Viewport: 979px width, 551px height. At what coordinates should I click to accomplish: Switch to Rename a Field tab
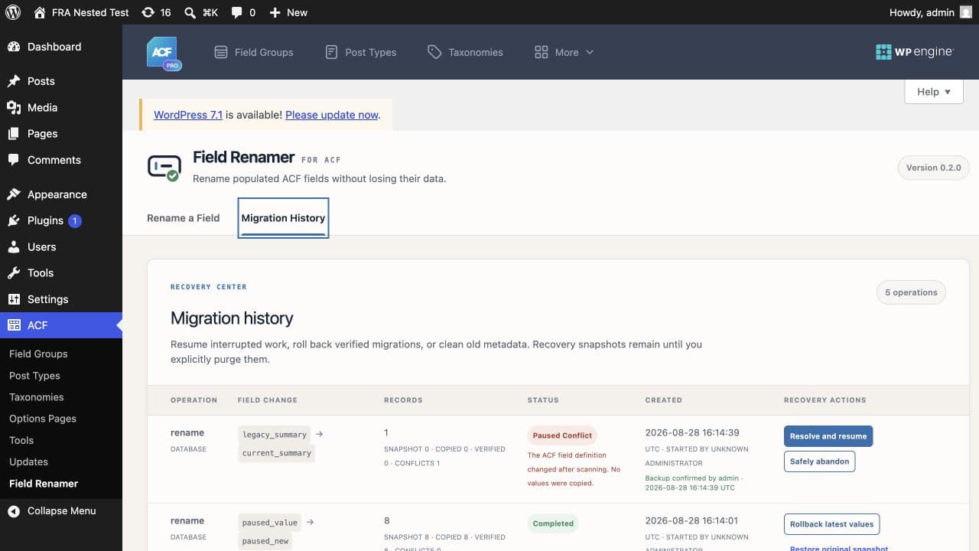[x=184, y=218]
